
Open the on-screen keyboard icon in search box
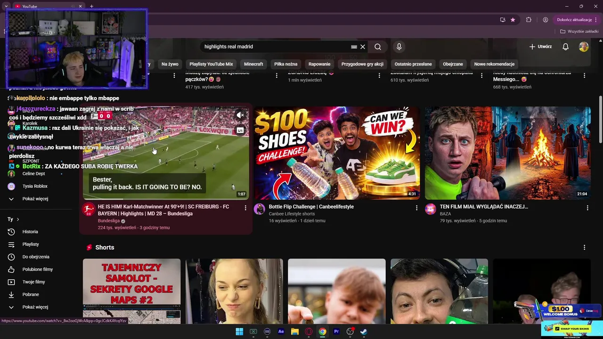(354, 47)
